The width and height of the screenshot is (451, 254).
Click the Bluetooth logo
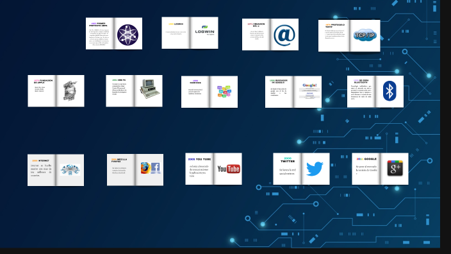(389, 90)
